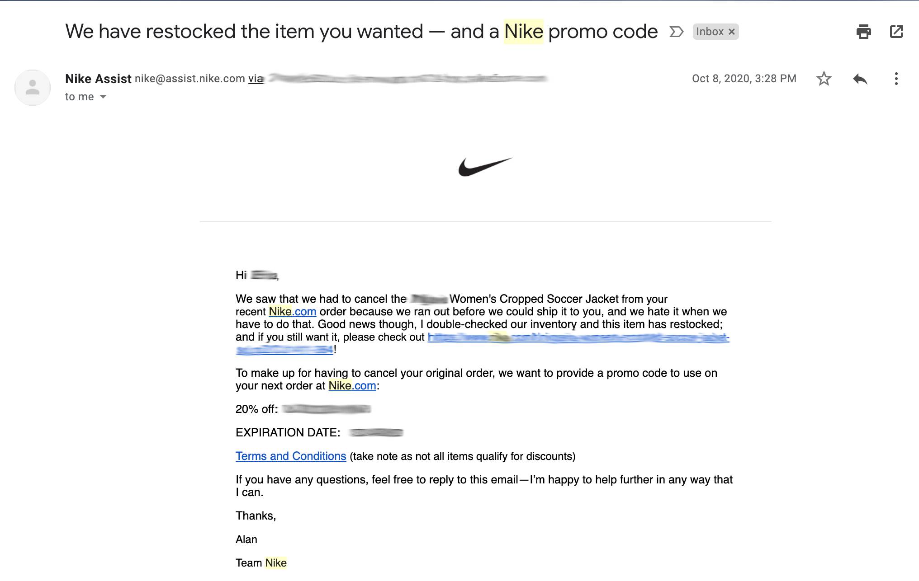Viewport: 919px width, 581px height.
Task: Click the blurred restocked product URL
Action: pos(578,337)
